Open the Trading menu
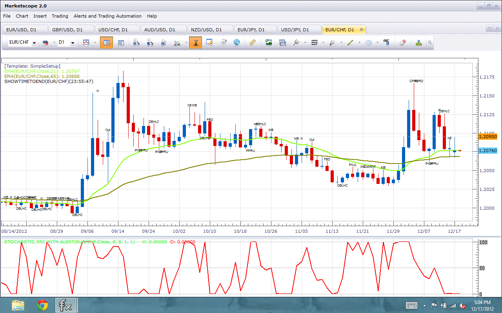 click(x=60, y=16)
